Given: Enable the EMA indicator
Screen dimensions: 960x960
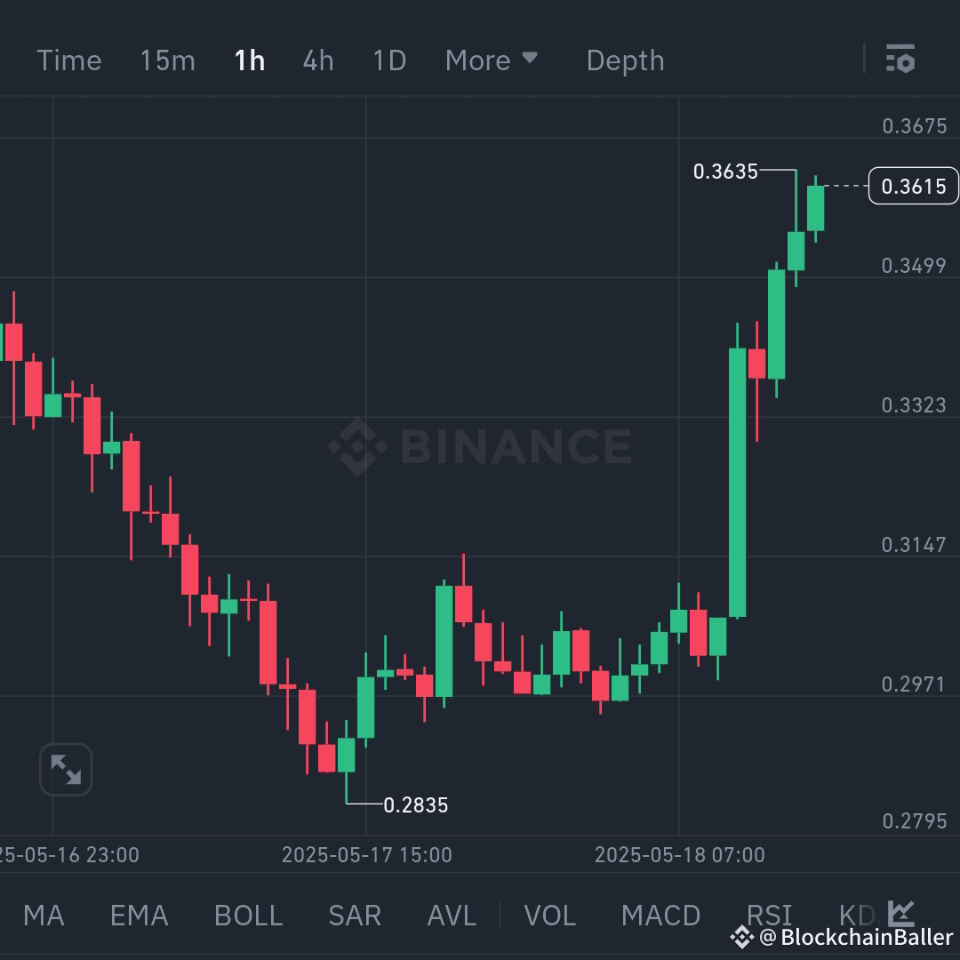Looking at the screenshot, I should [x=139, y=914].
